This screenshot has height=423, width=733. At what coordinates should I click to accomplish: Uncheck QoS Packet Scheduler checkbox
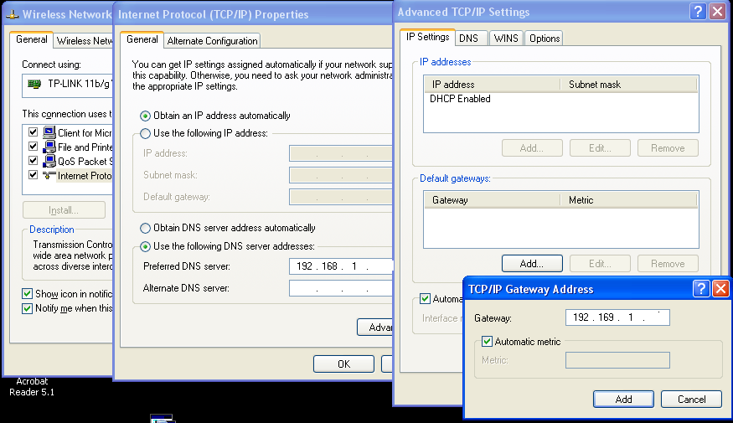[33, 160]
